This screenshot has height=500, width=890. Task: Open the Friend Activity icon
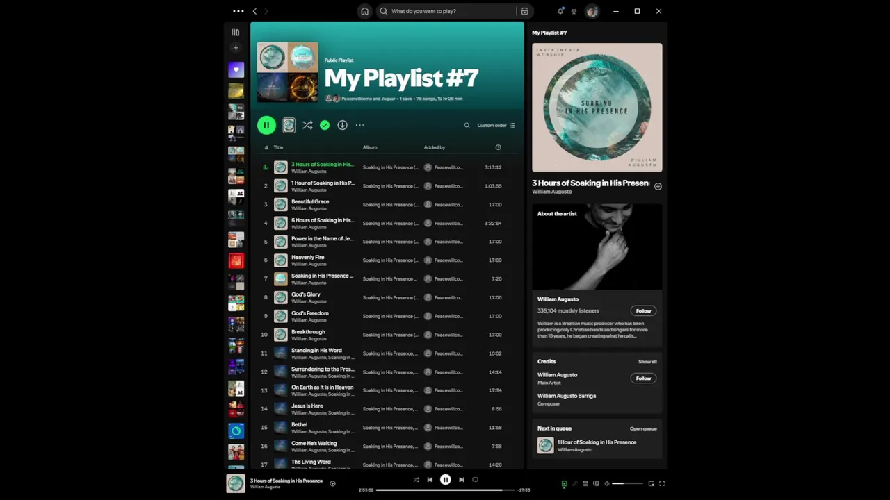(x=574, y=11)
